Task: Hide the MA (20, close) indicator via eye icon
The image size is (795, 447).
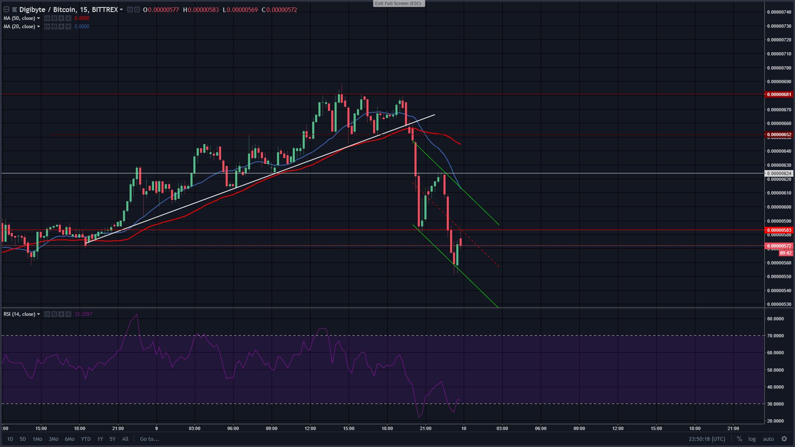Action: click(47, 26)
